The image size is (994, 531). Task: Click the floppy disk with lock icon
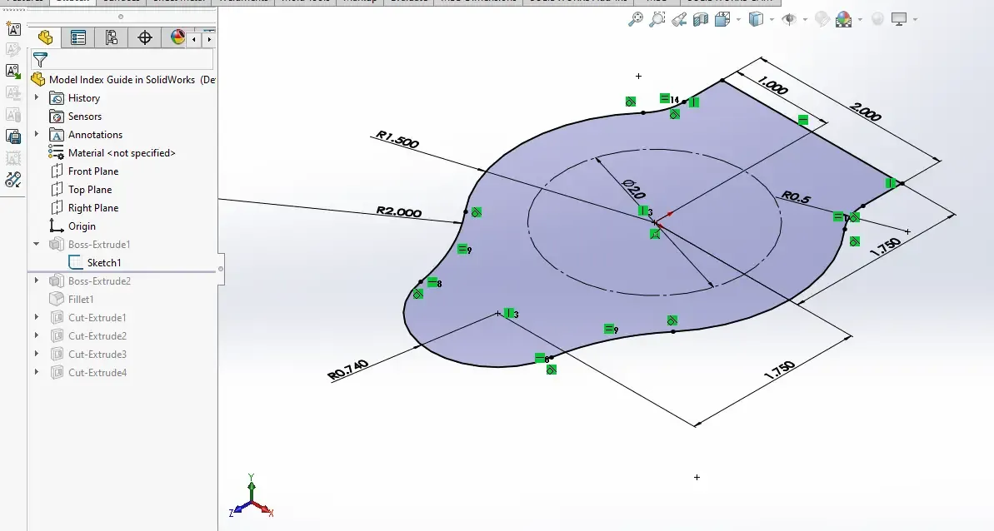coord(13,136)
